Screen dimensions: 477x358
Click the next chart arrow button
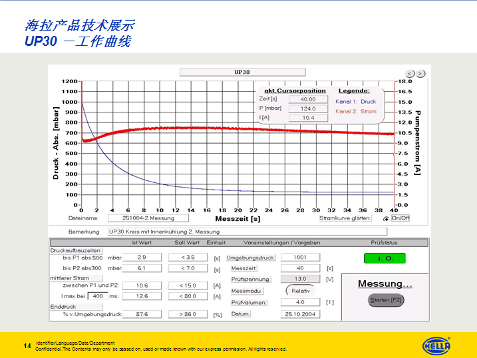[x=420, y=74]
